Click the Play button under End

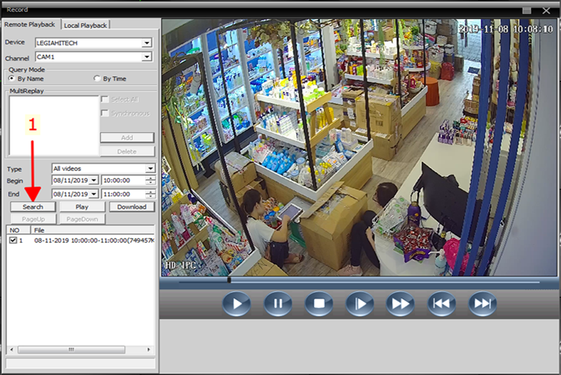click(82, 207)
